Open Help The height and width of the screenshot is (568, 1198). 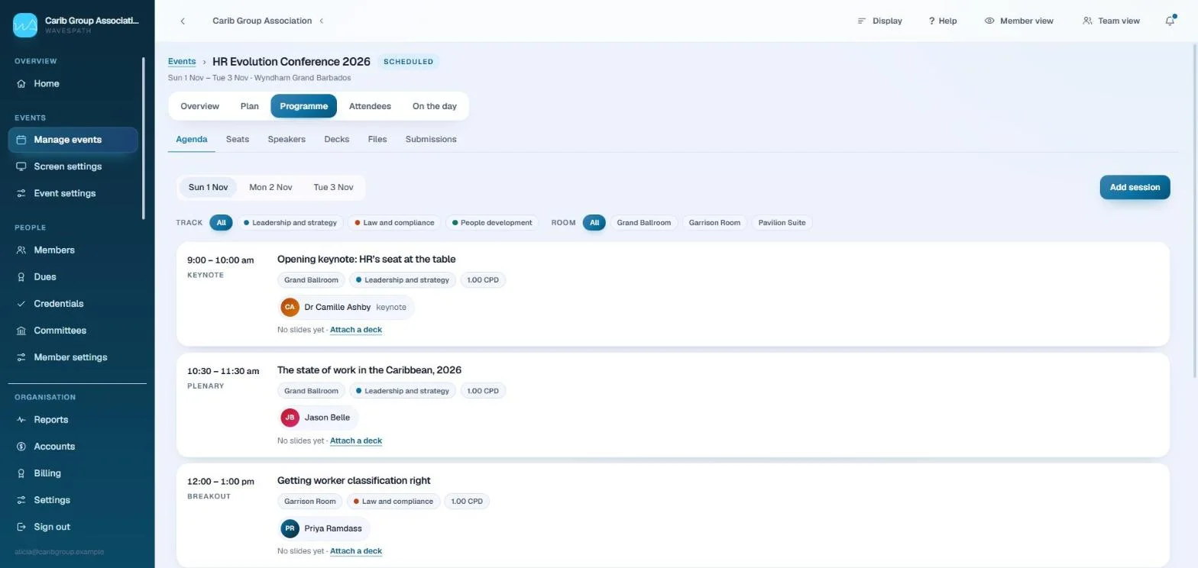coord(943,21)
